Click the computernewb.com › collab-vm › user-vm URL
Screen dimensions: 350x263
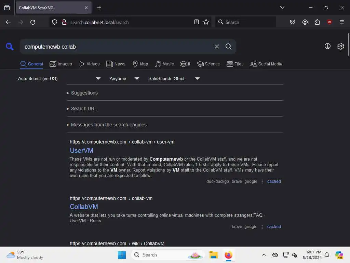[122, 142]
